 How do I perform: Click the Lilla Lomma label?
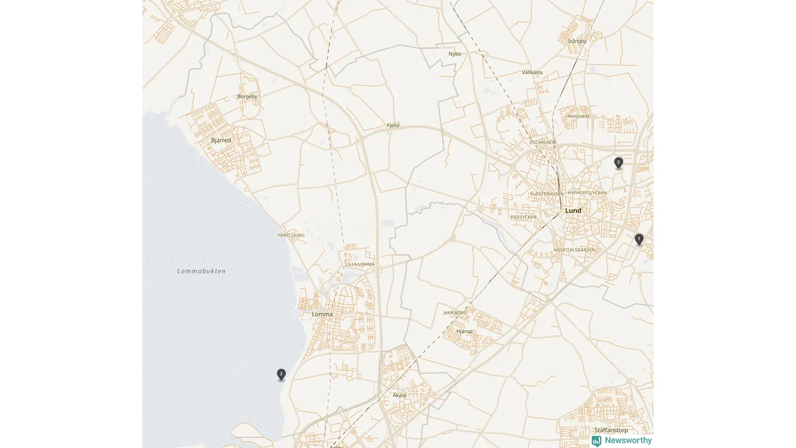pyautogui.click(x=360, y=264)
